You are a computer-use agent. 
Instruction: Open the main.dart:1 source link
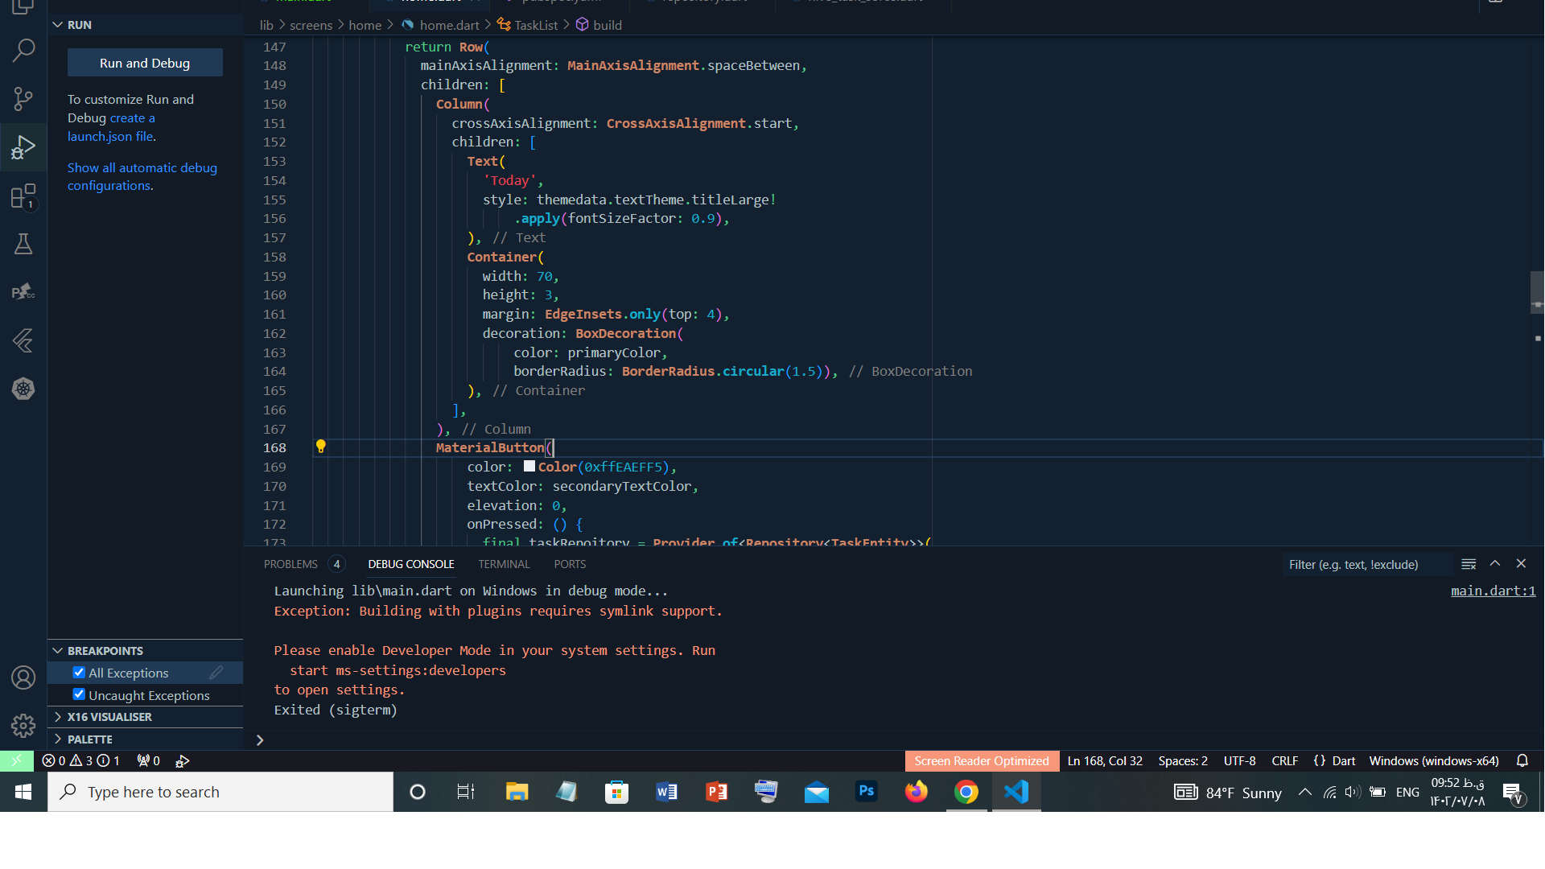1493,591
